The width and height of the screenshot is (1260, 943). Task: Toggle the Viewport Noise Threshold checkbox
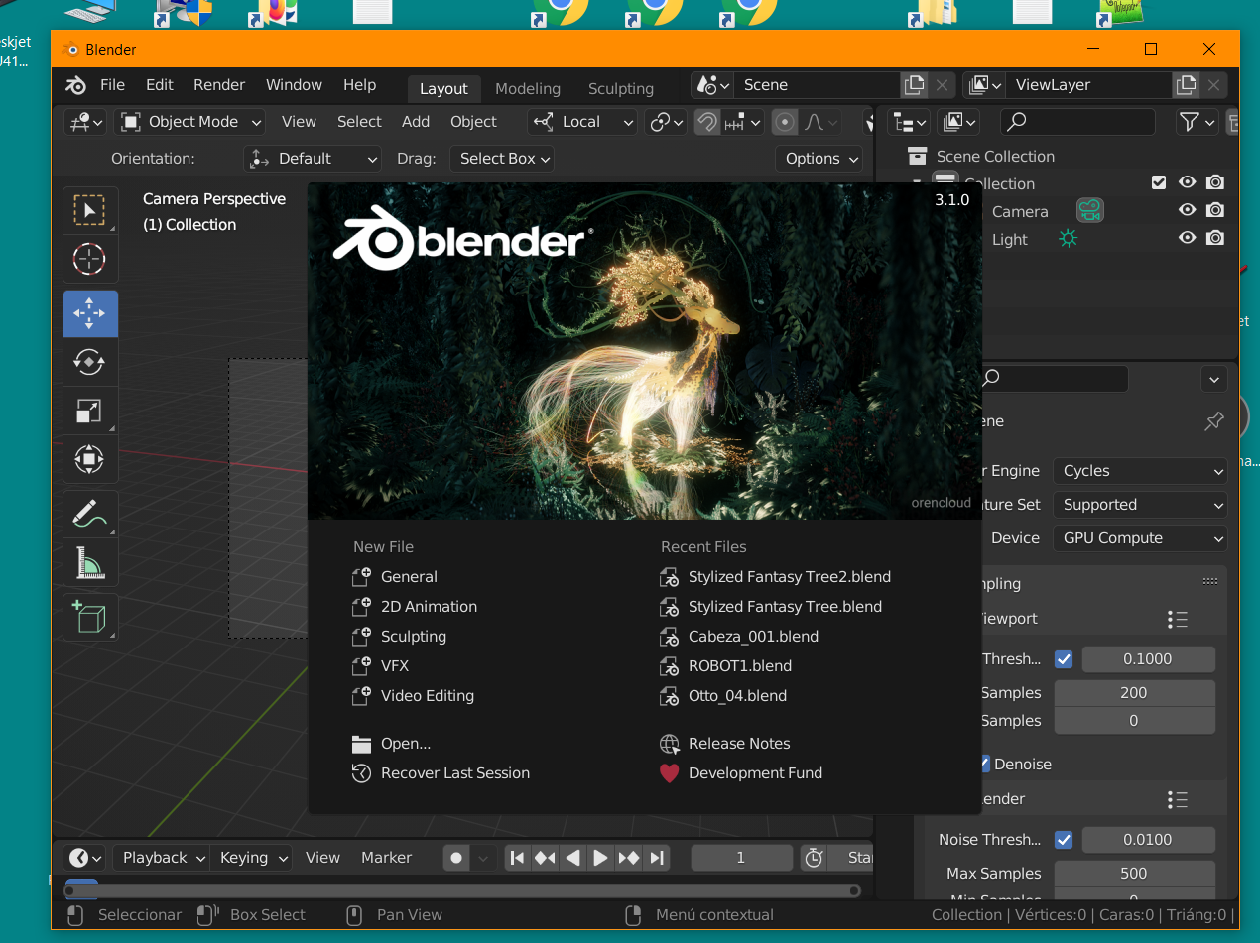point(1064,659)
